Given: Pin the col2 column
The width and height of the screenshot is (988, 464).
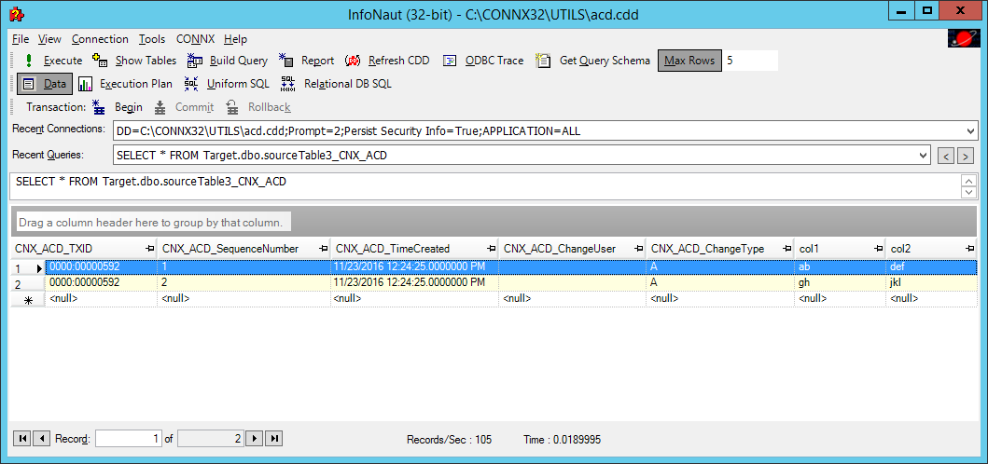Looking at the screenshot, I should (970, 249).
